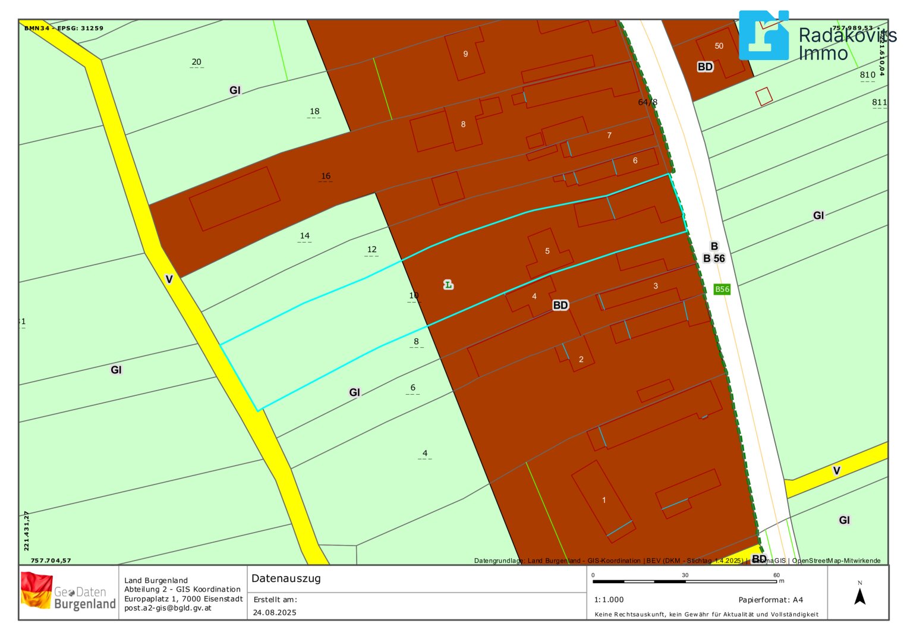
Task: Select parcel labeled 64/8
Action: point(647,102)
